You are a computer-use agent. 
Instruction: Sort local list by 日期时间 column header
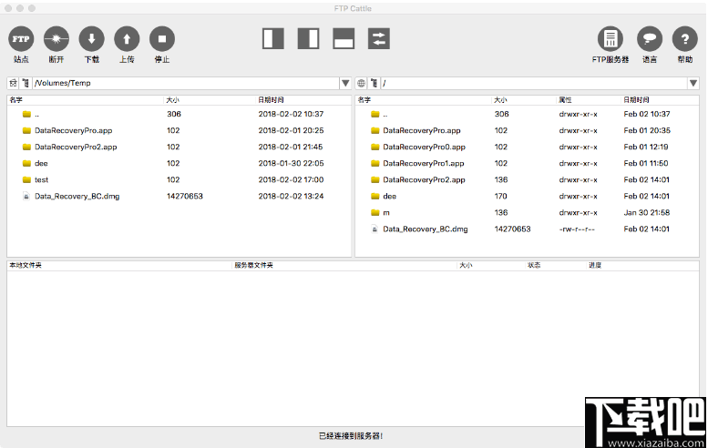[x=303, y=99]
